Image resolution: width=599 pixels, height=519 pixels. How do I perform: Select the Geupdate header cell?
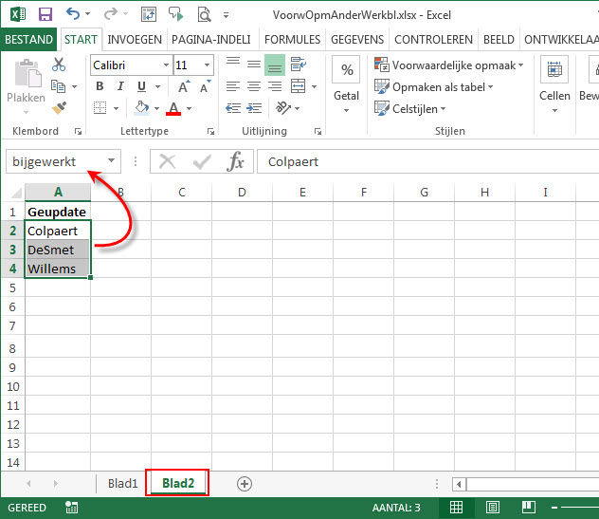(x=58, y=212)
